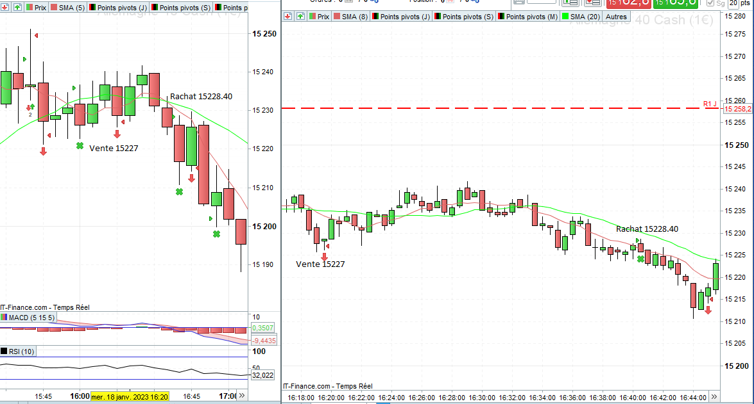754x404 pixels.
Task: Select Points pivots (J) in left chart
Action: (118, 7)
